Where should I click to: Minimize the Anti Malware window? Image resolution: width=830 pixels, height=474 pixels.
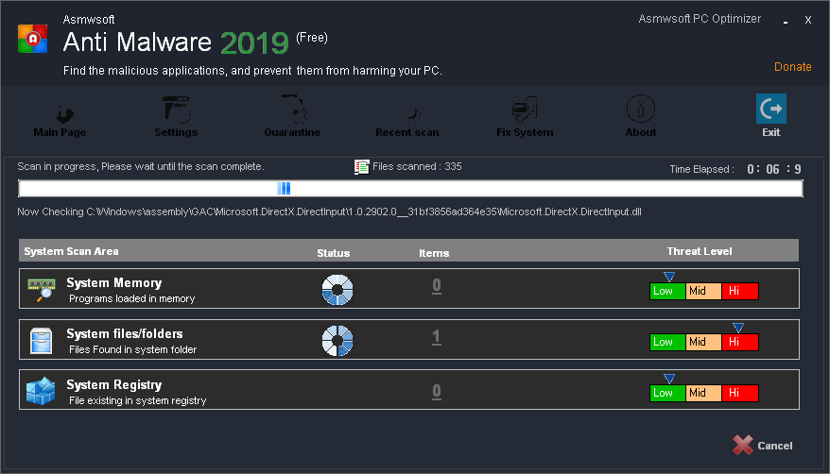[786, 21]
